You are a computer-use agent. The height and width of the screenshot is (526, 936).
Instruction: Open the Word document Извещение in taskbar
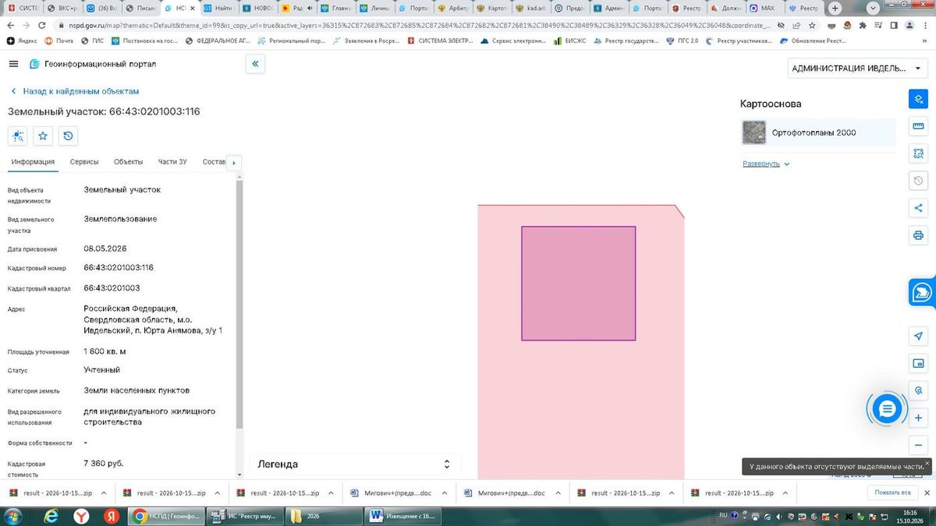pos(402,516)
